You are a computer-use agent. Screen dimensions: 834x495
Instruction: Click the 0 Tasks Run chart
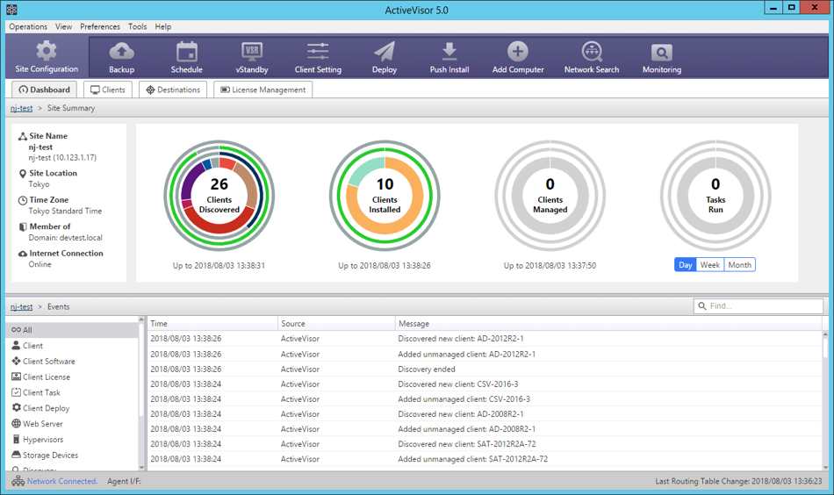tap(715, 195)
